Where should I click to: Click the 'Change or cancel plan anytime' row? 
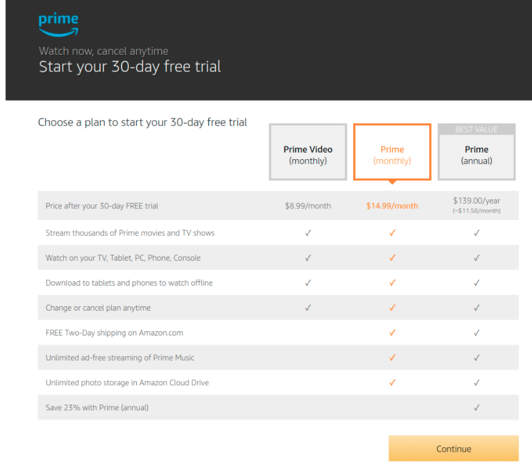tap(99, 308)
